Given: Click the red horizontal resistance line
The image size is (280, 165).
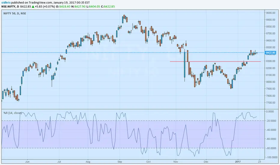Looking at the screenshot, I should pyautogui.click(x=215, y=61).
